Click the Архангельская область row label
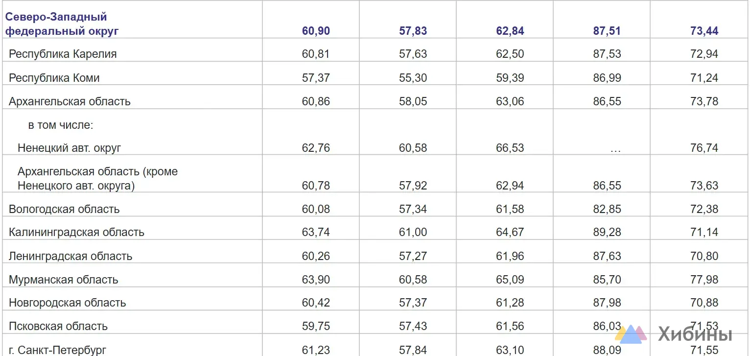Viewport: 750px width, 356px height. (x=70, y=101)
